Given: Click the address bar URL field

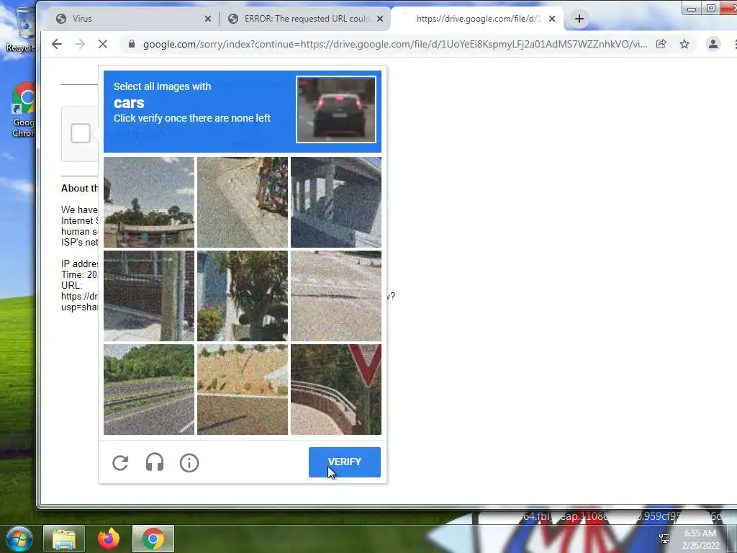Looking at the screenshot, I should point(395,44).
